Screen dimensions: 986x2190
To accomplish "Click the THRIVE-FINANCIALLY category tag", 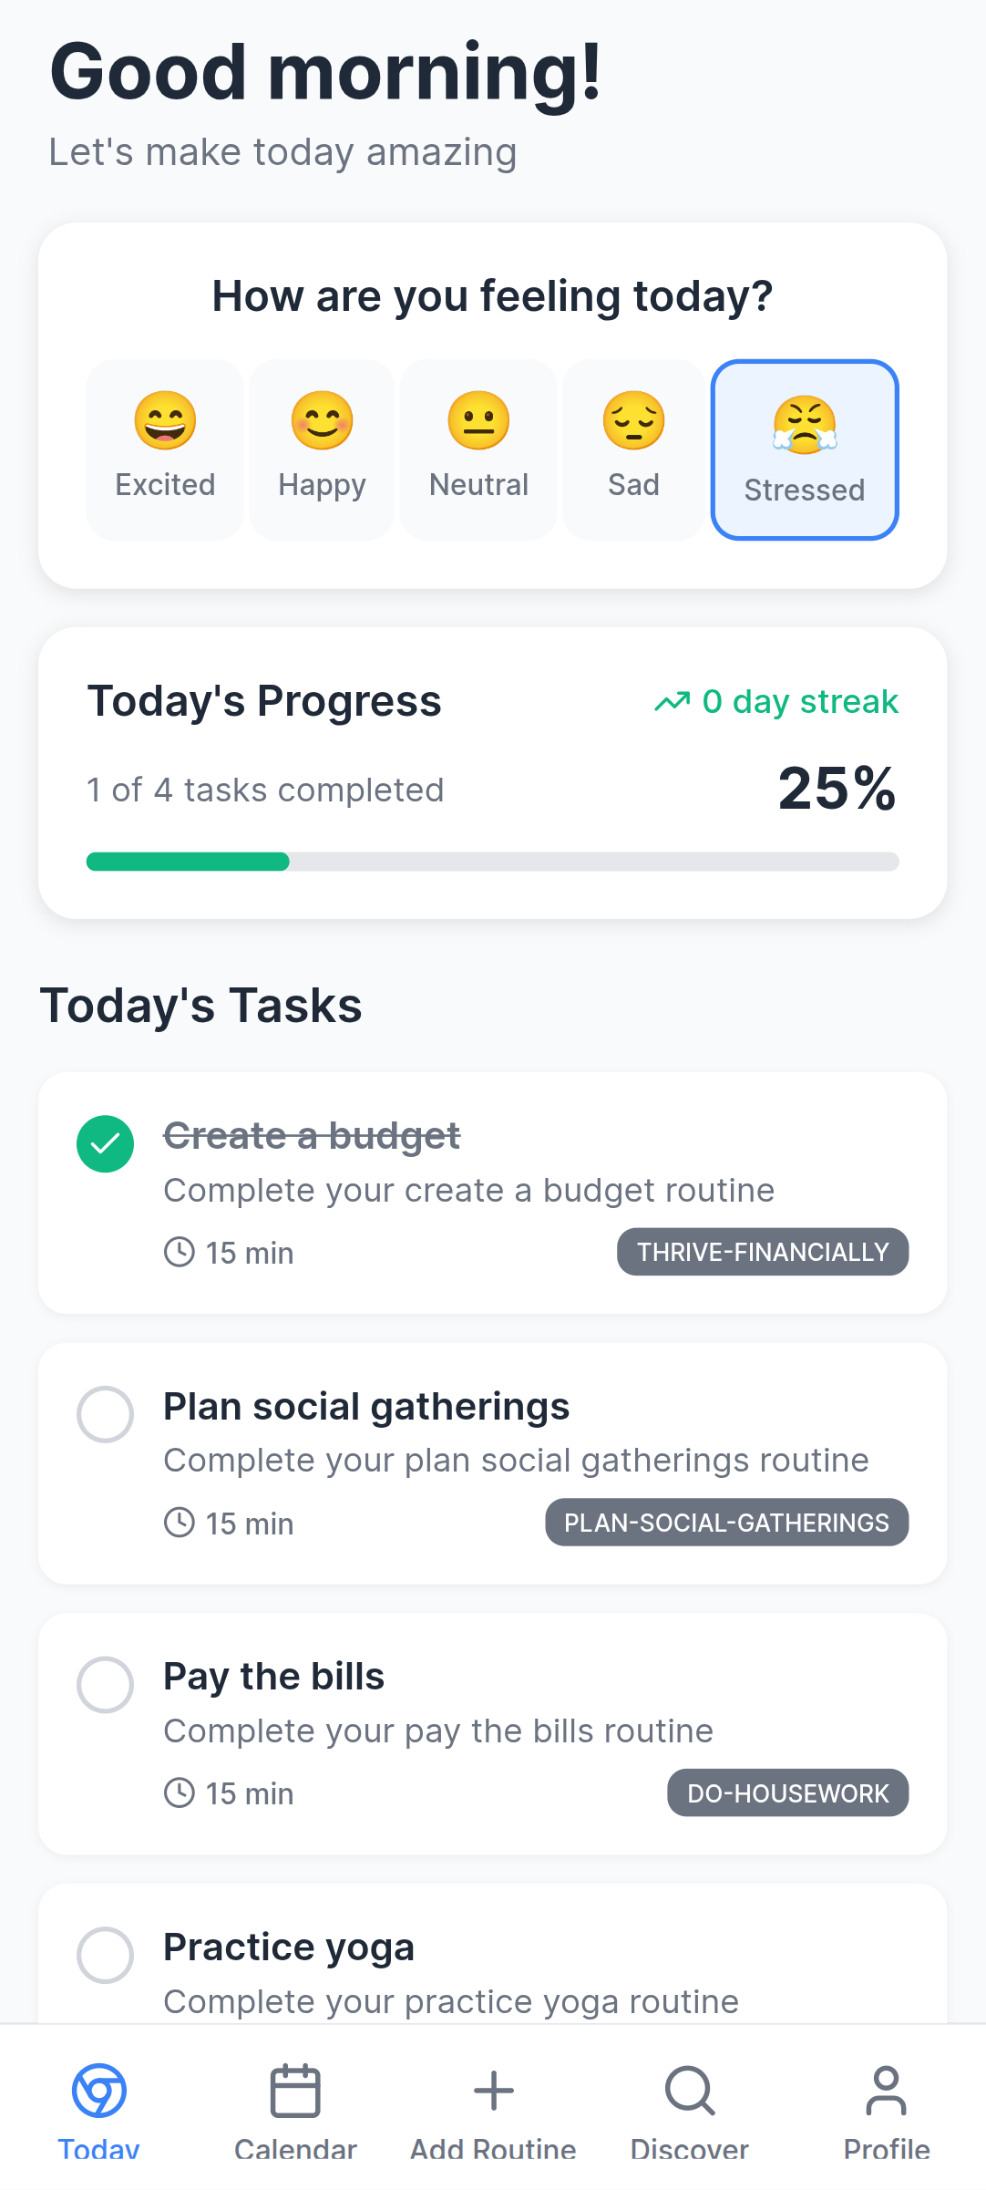I will [x=763, y=1252].
